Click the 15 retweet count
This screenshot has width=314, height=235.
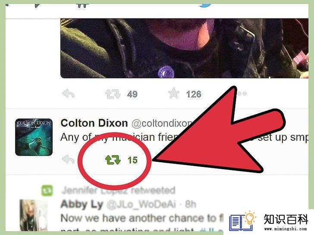132,160
